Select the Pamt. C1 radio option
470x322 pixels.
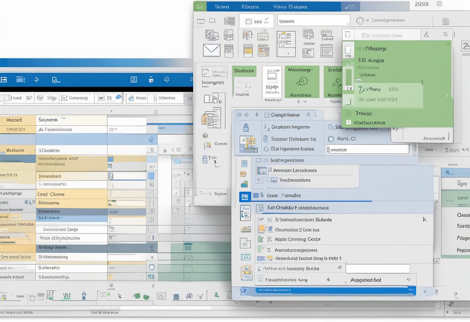tap(330, 139)
